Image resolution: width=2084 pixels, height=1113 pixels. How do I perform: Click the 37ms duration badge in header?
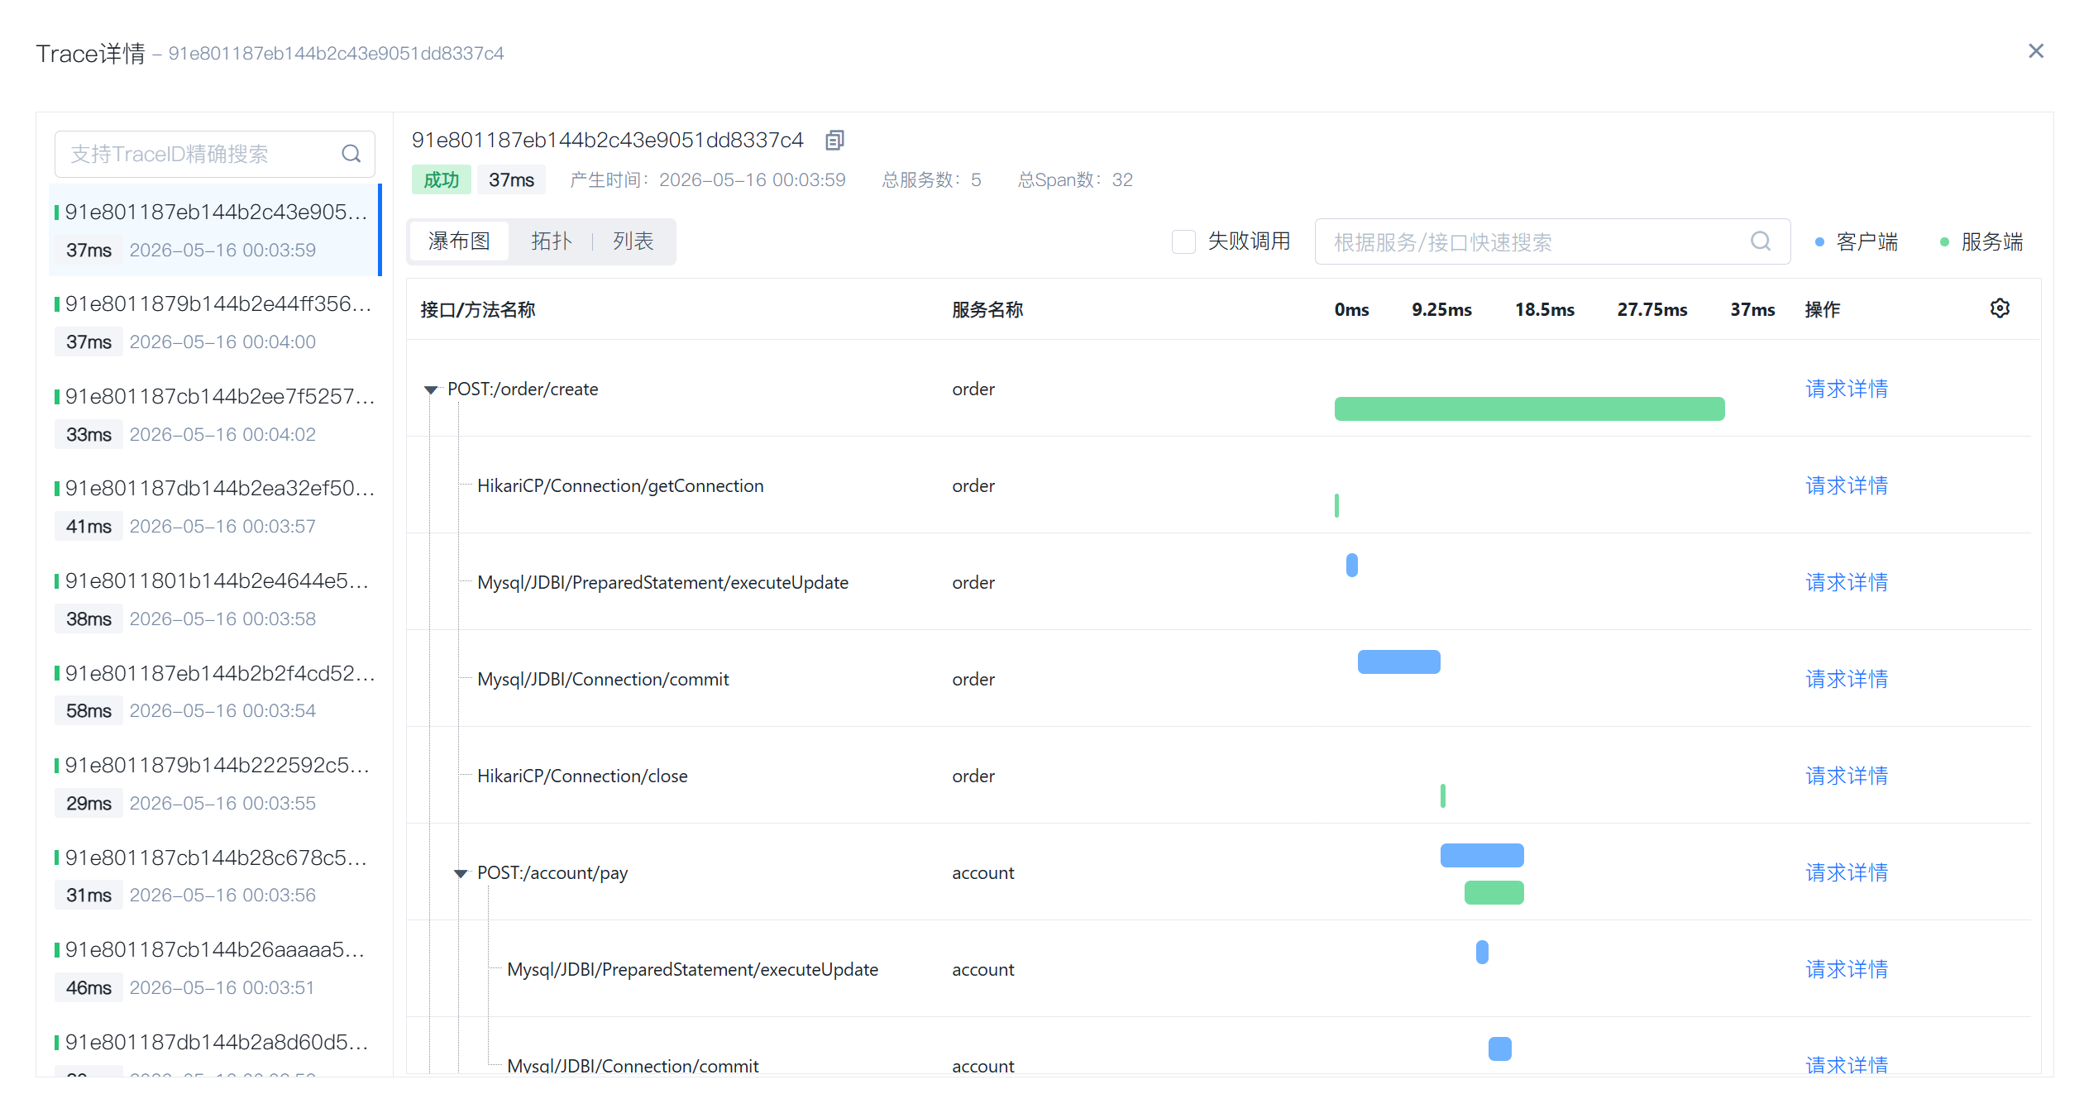click(511, 179)
